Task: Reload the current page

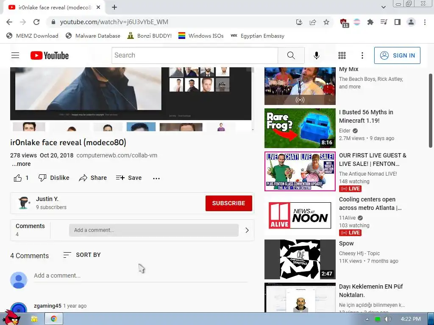Action: tap(36, 22)
